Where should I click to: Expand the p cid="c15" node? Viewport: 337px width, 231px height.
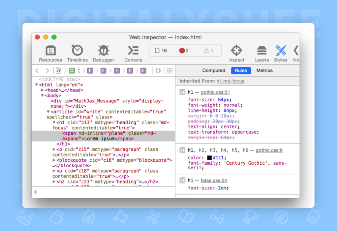click(54, 149)
